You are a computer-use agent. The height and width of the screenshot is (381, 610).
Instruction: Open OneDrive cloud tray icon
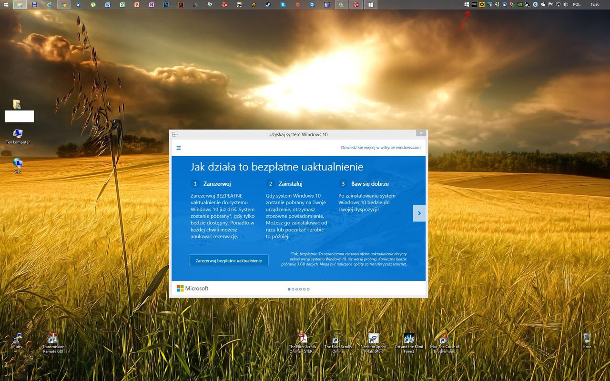coord(542,4)
